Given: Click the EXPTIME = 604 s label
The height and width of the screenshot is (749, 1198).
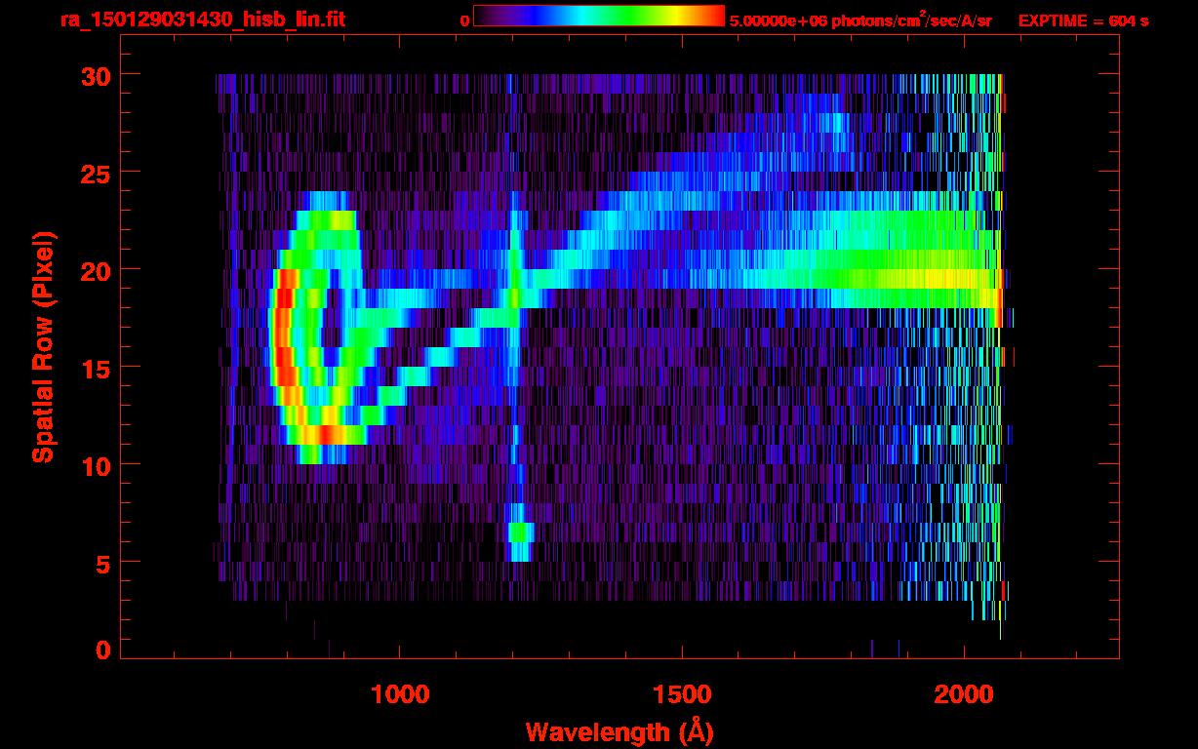Looking at the screenshot, I should click(1083, 20).
